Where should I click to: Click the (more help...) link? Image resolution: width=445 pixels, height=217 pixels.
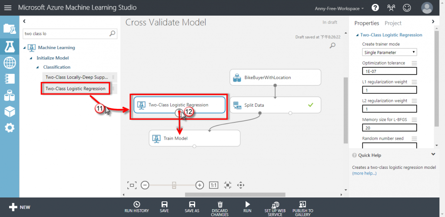click(365, 173)
